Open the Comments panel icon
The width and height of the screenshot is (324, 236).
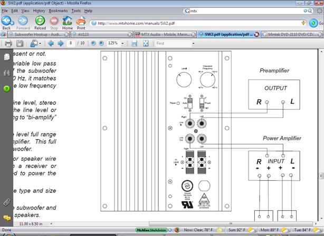click(x=7, y=218)
